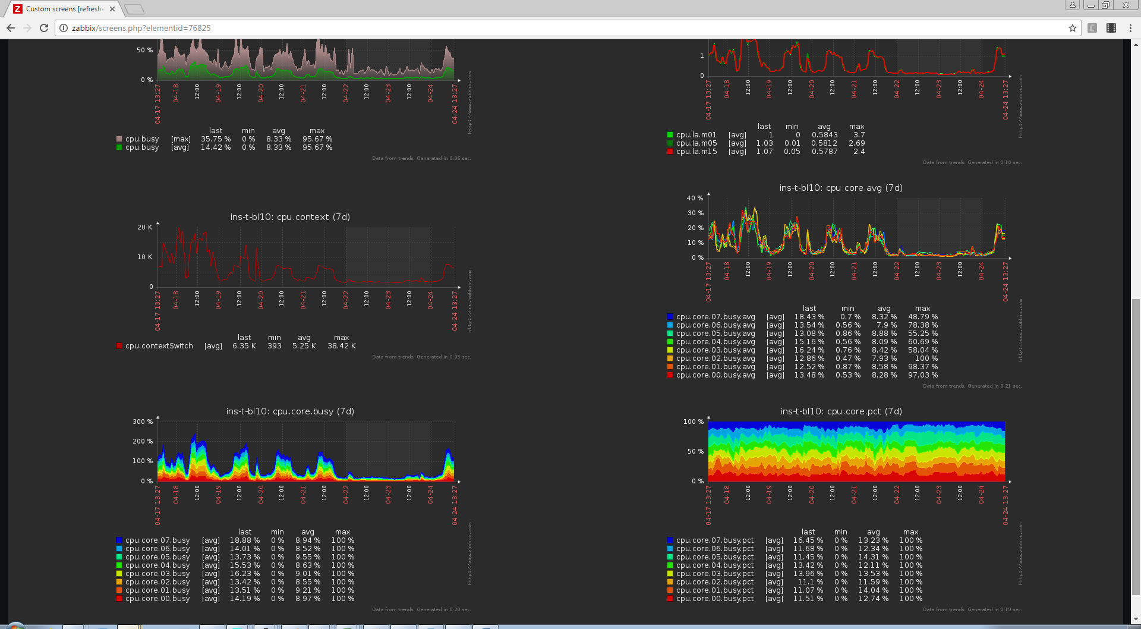View site information icon in address bar
The image size is (1141, 629).
(64, 28)
